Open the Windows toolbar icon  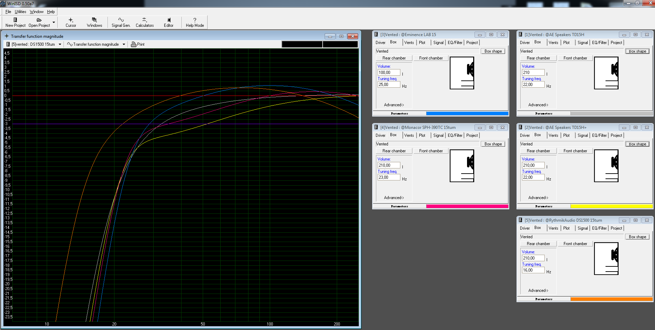coord(94,20)
